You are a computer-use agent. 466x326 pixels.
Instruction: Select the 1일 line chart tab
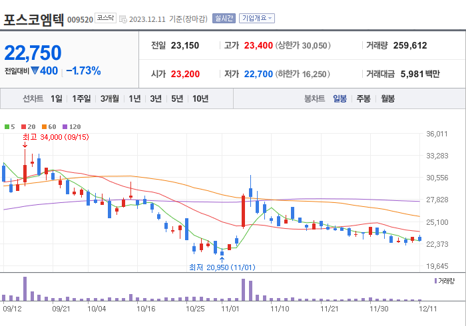56,98
